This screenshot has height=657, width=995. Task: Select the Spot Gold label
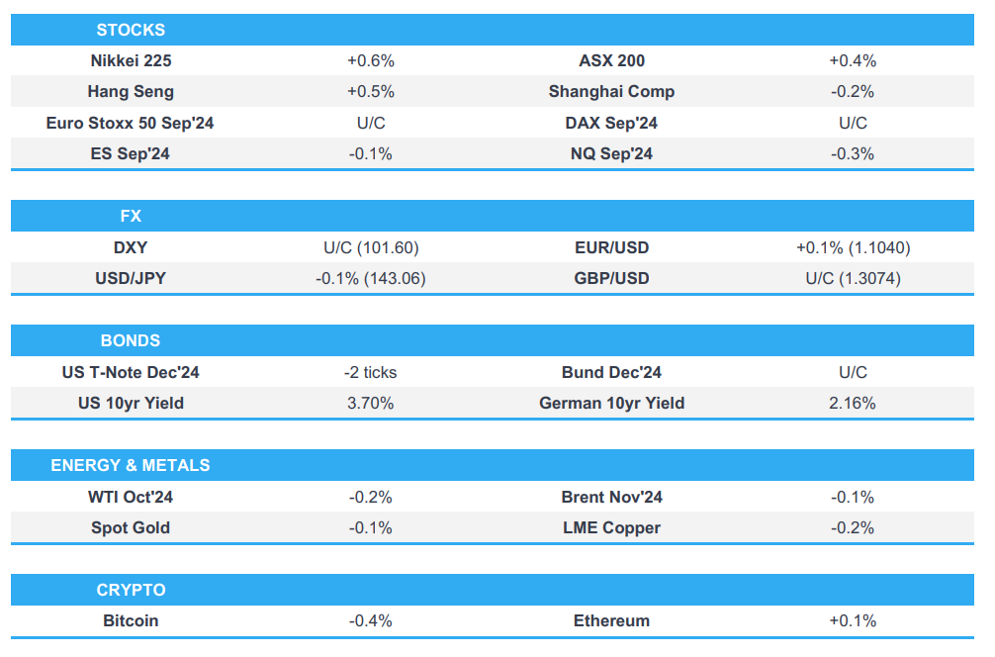pyautogui.click(x=131, y=527)
